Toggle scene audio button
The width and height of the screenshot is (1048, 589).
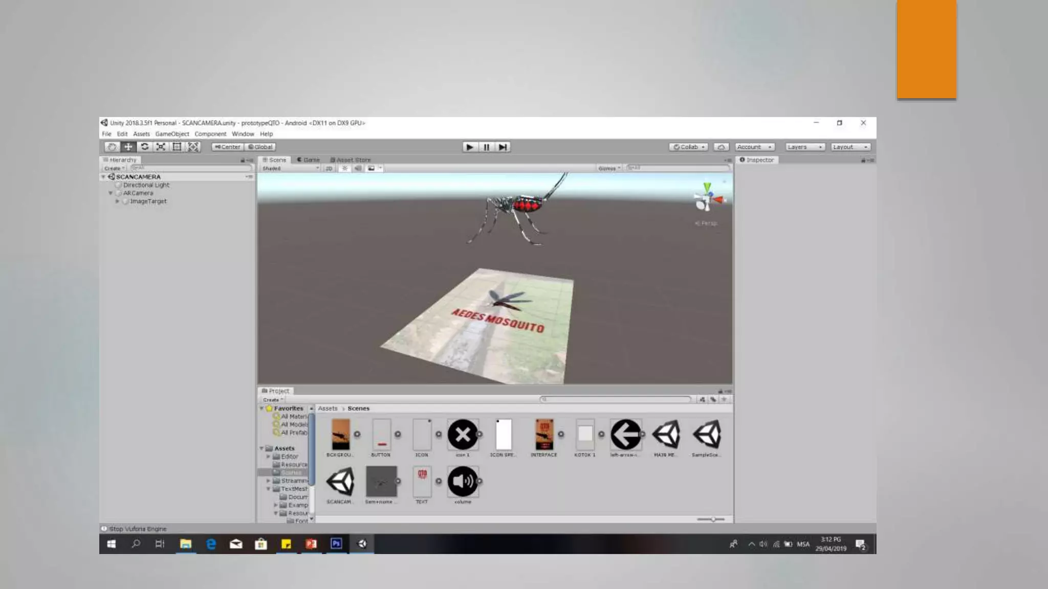tap(358, 168)
